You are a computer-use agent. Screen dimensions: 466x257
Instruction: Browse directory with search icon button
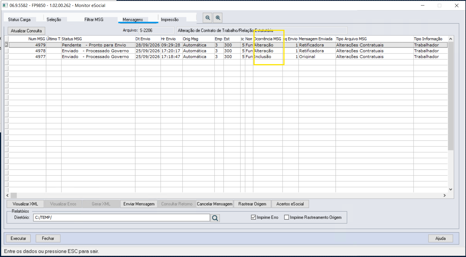[x=215, y=218]
